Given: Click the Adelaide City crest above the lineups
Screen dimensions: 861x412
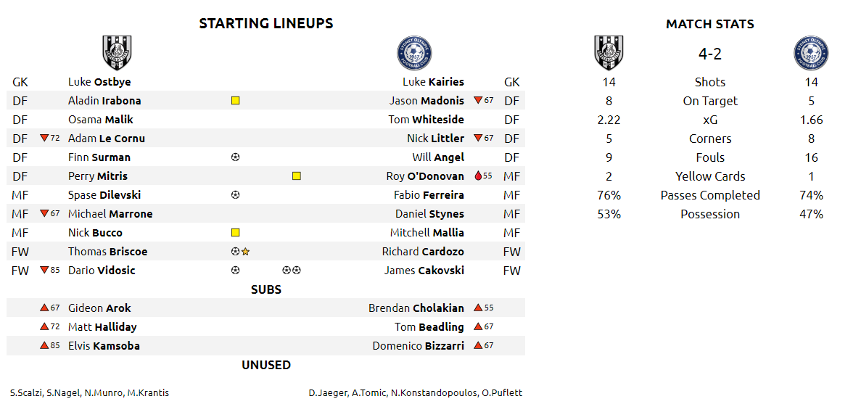Looking at the screenshot, I should [x=117, y=53].
